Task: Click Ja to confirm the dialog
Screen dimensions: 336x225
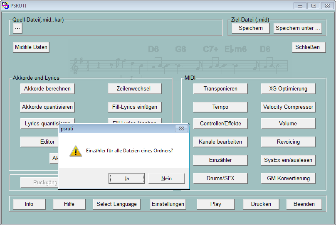Action: point(126,179)
